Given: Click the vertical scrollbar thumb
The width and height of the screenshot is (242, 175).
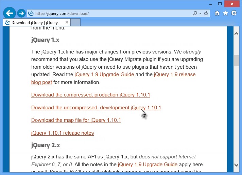Looking at the screenshot, I should pyautogui.click(x=236, y=60).
